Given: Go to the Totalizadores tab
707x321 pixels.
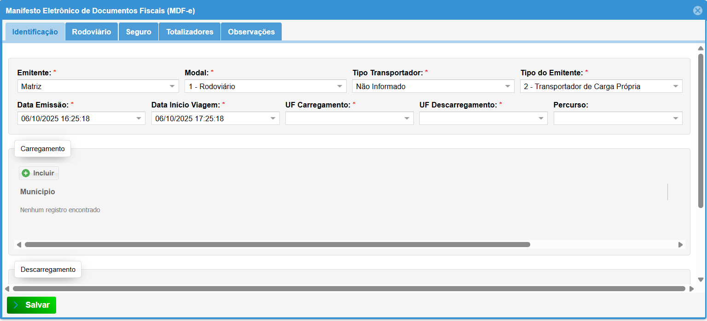Looking at the screenshot, I should (x=190, y=32).
